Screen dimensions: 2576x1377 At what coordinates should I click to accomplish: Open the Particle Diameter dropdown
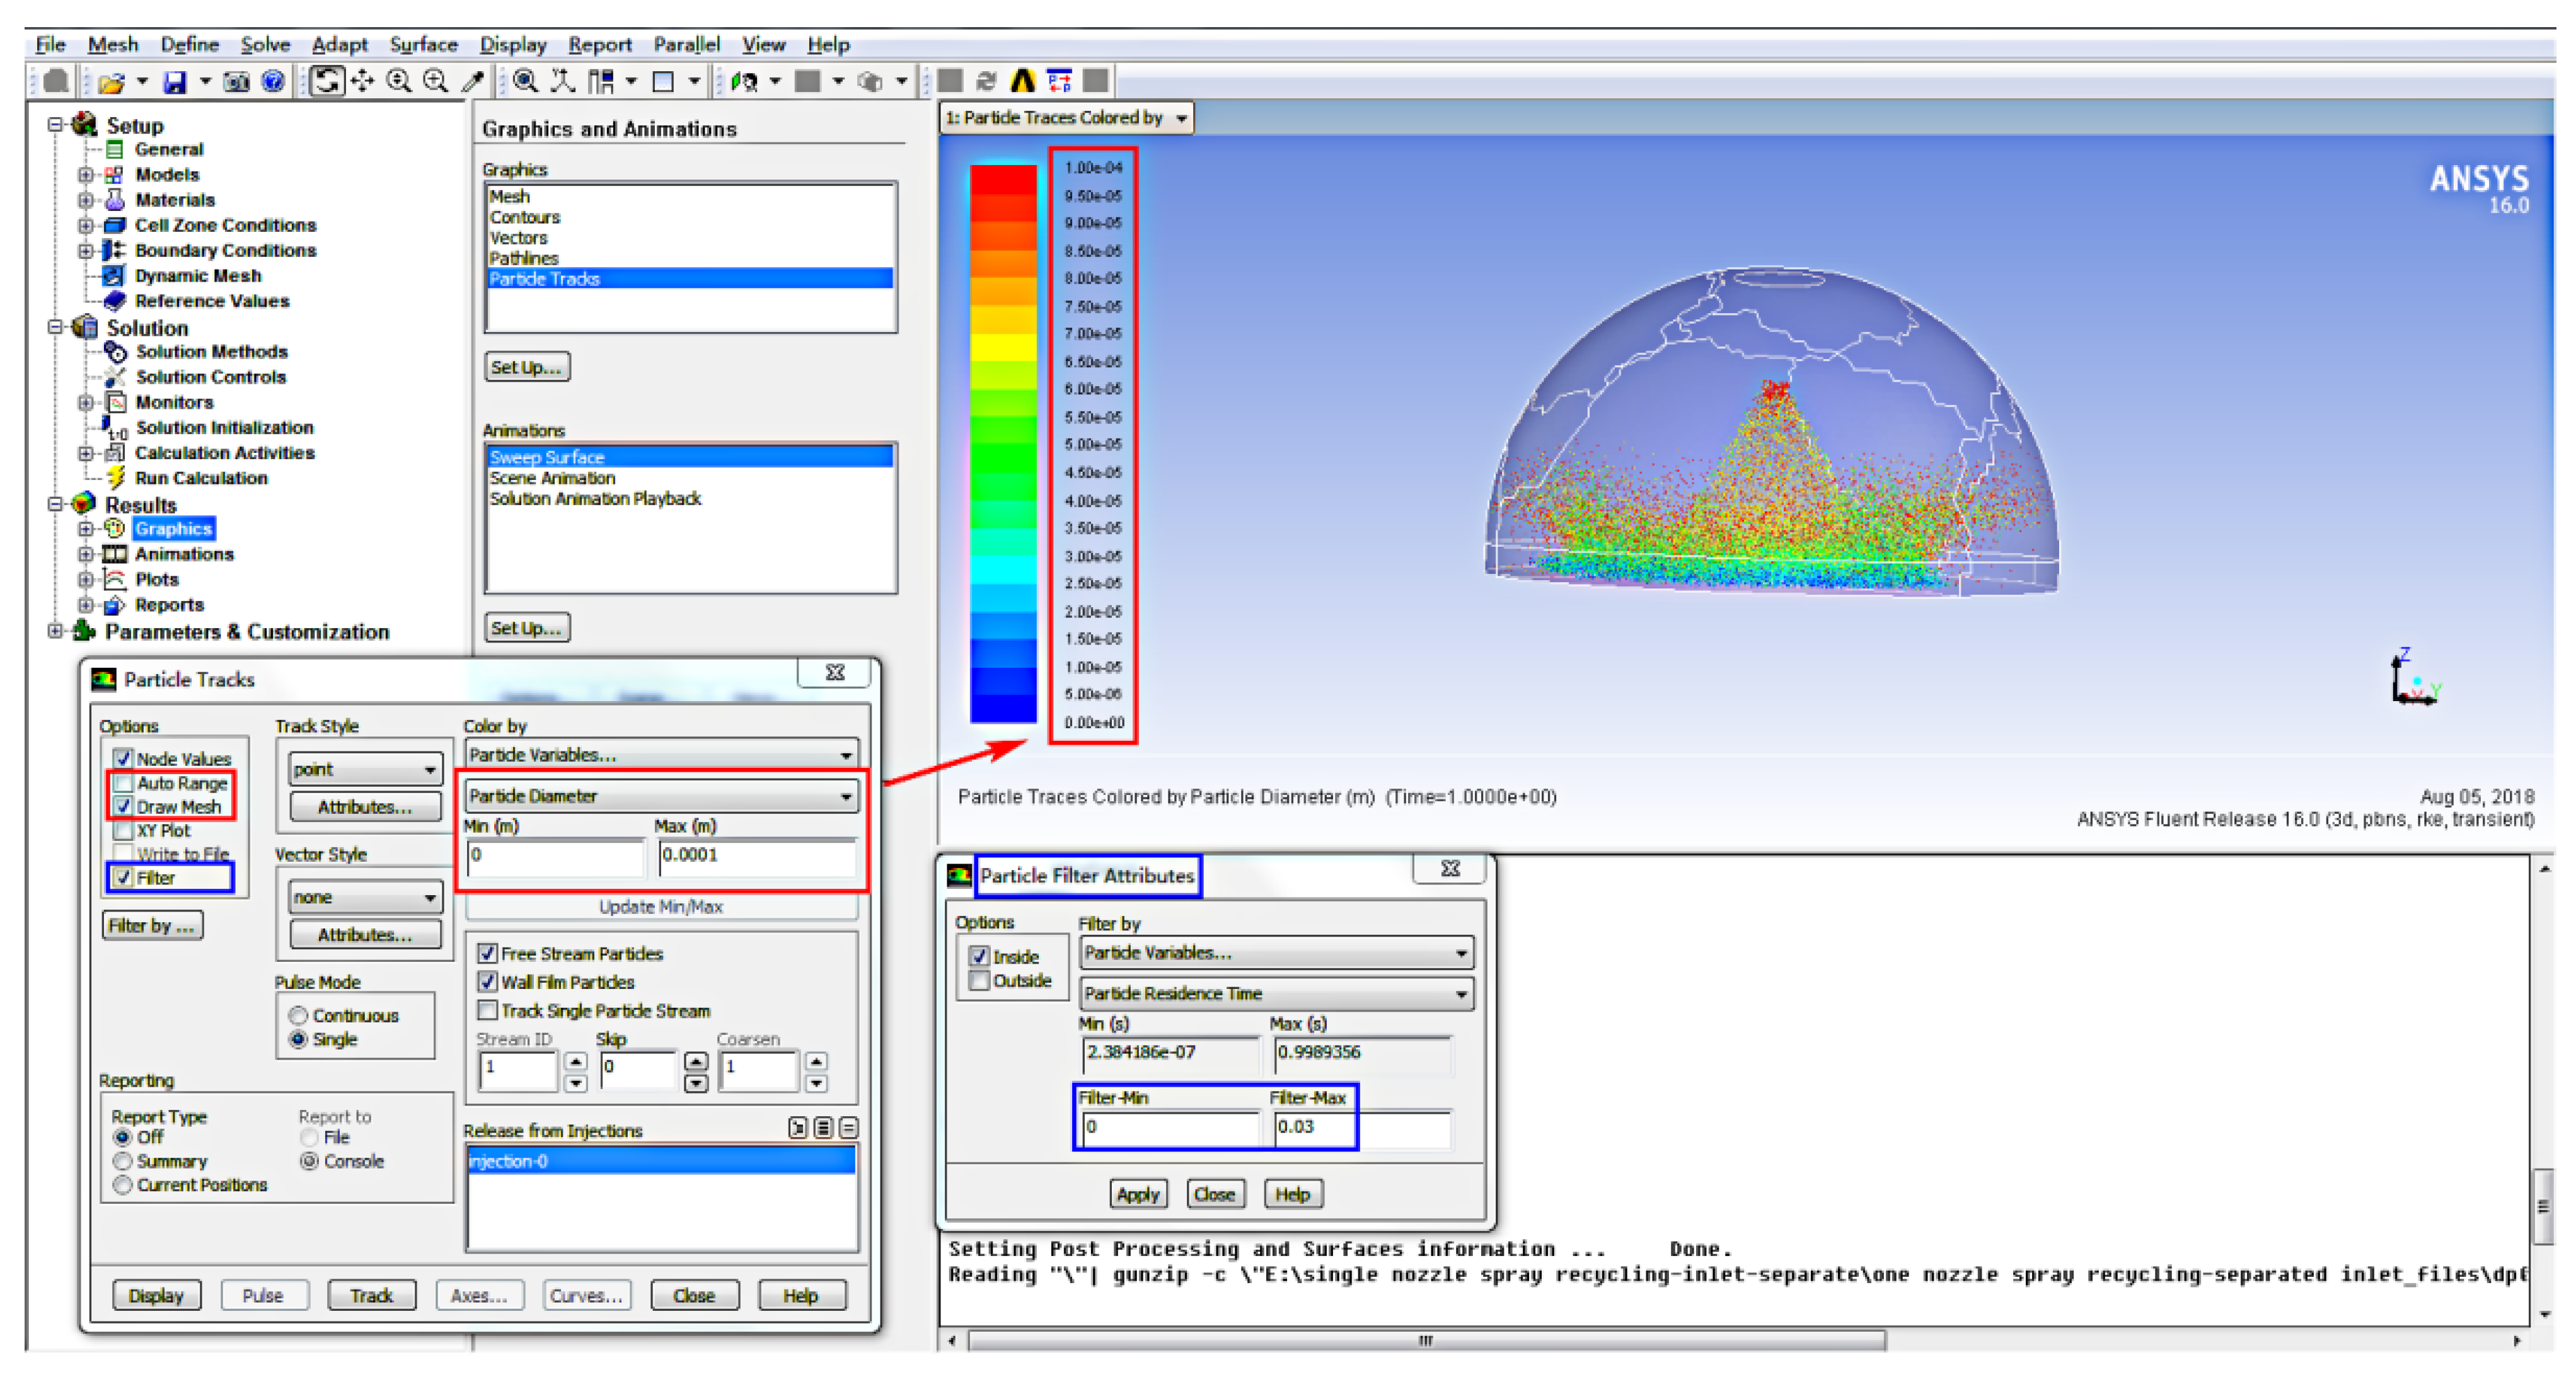click(x=660, y=796)
